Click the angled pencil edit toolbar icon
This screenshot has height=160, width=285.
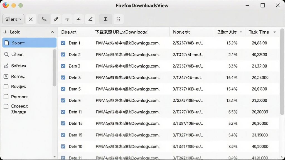coord(90,19)
